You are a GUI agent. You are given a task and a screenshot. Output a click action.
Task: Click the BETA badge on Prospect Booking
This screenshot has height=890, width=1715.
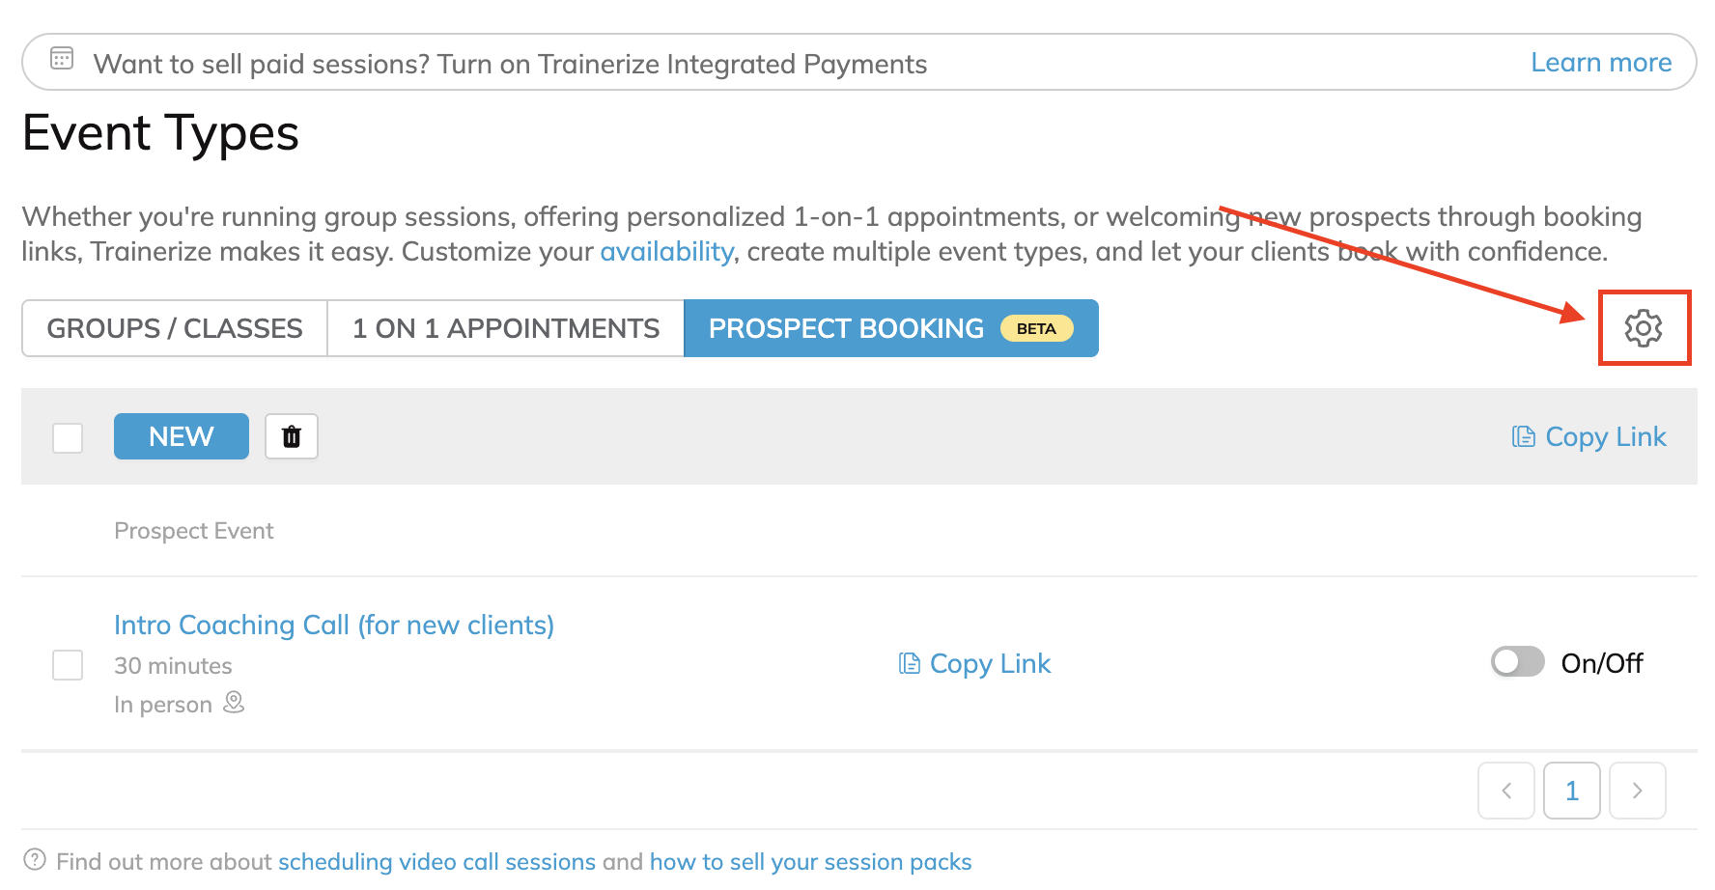(x=1036, y=328)
